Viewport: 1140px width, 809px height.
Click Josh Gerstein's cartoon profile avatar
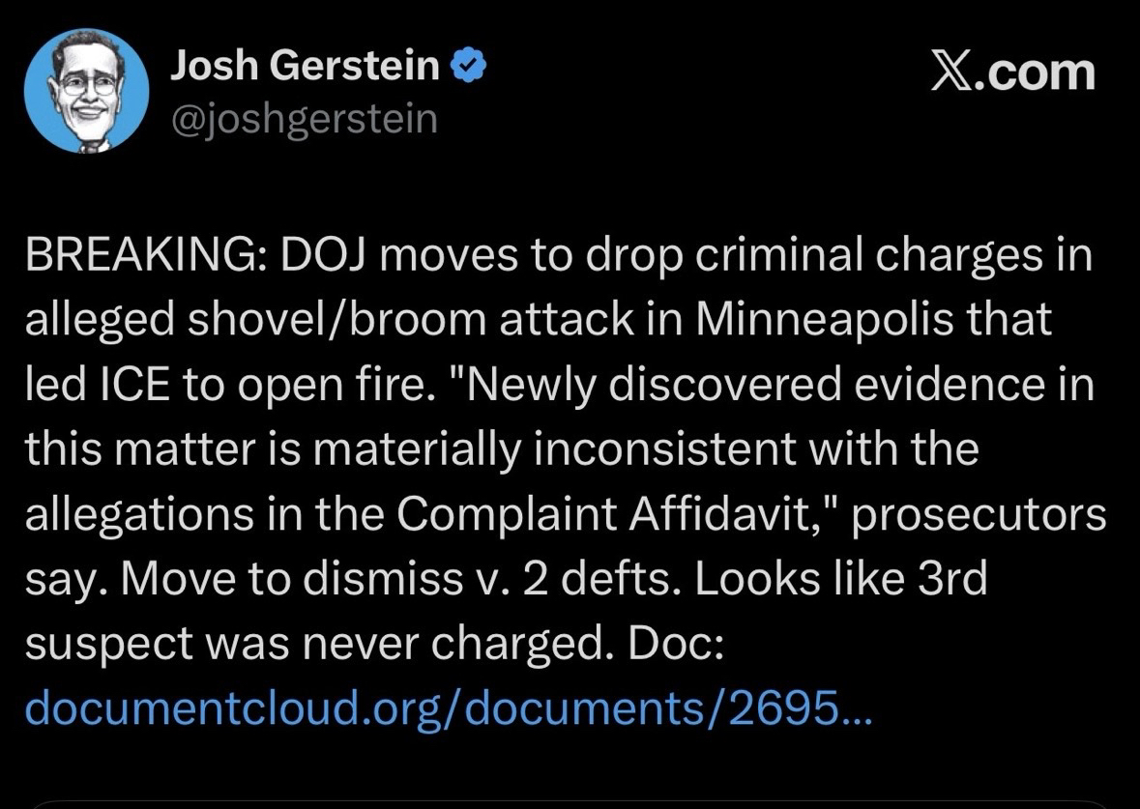point(86,90)
